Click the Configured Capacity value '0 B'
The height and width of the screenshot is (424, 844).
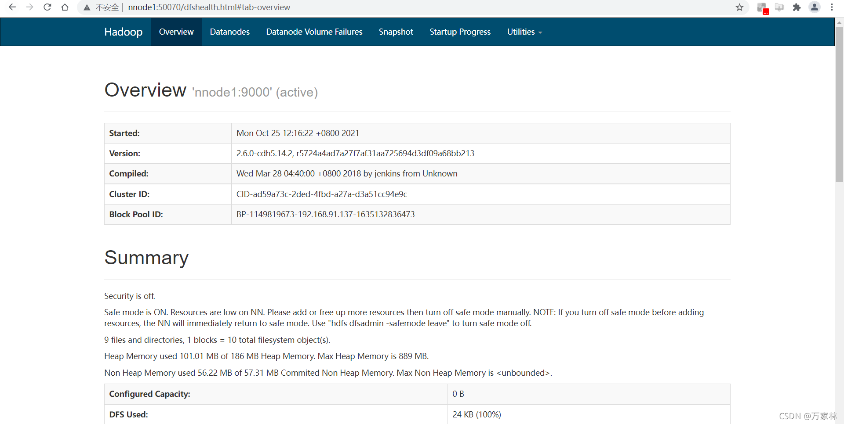pyautogui.click(x=458, y=394)
